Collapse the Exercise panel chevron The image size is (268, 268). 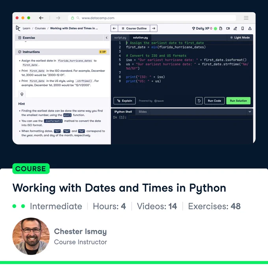click(x=107, y=37)
